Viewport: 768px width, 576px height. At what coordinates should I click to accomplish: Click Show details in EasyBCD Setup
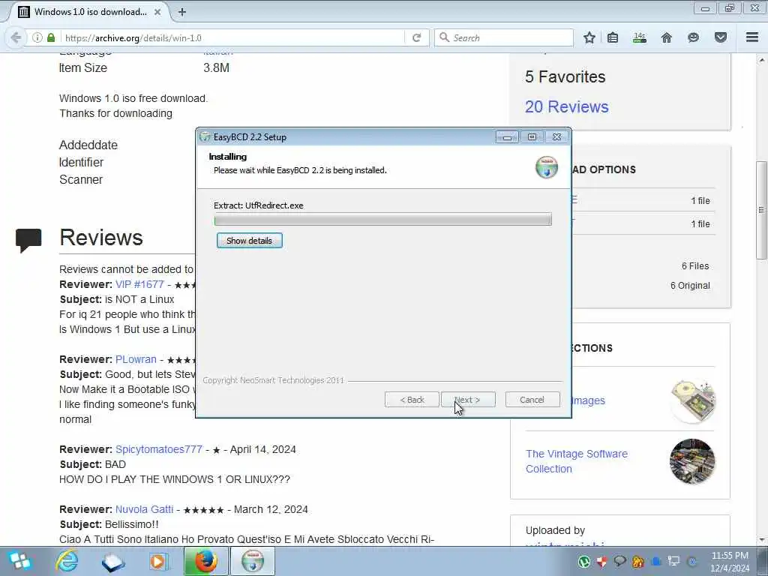(249, 241)
